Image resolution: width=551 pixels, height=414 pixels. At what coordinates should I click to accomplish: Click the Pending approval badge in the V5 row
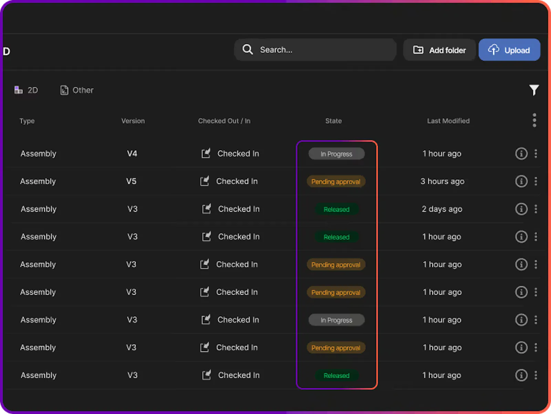(x=336, y=182)
